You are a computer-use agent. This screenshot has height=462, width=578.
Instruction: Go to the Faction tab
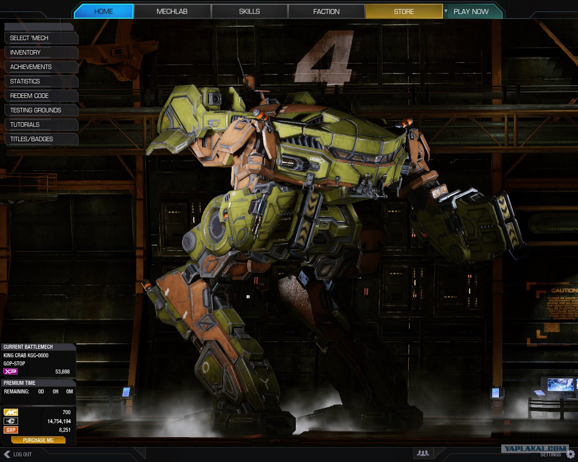coord(326,11)
